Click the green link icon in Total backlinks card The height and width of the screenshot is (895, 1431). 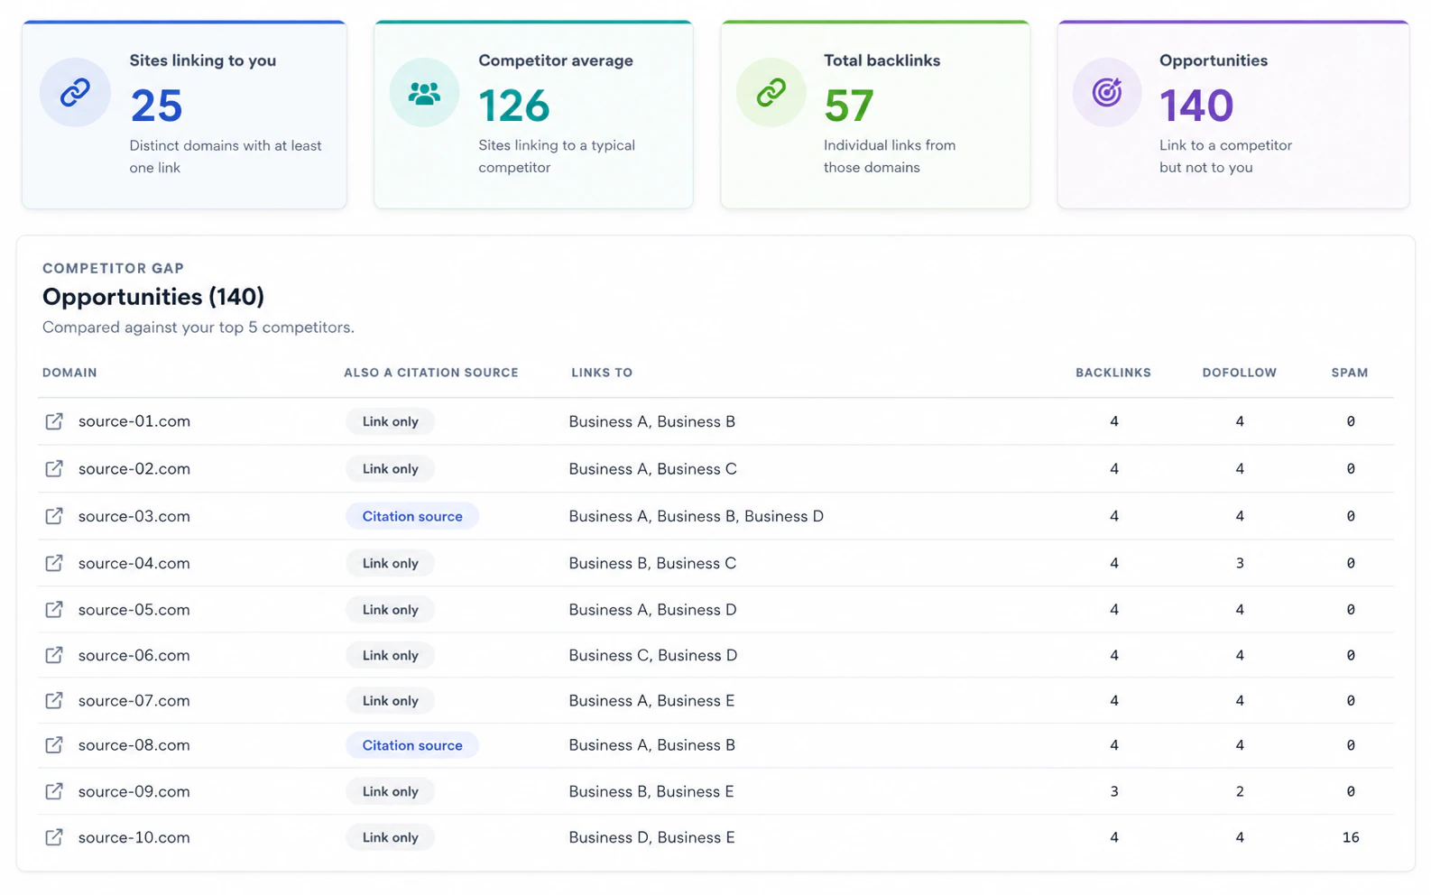(x=771, y=92)
